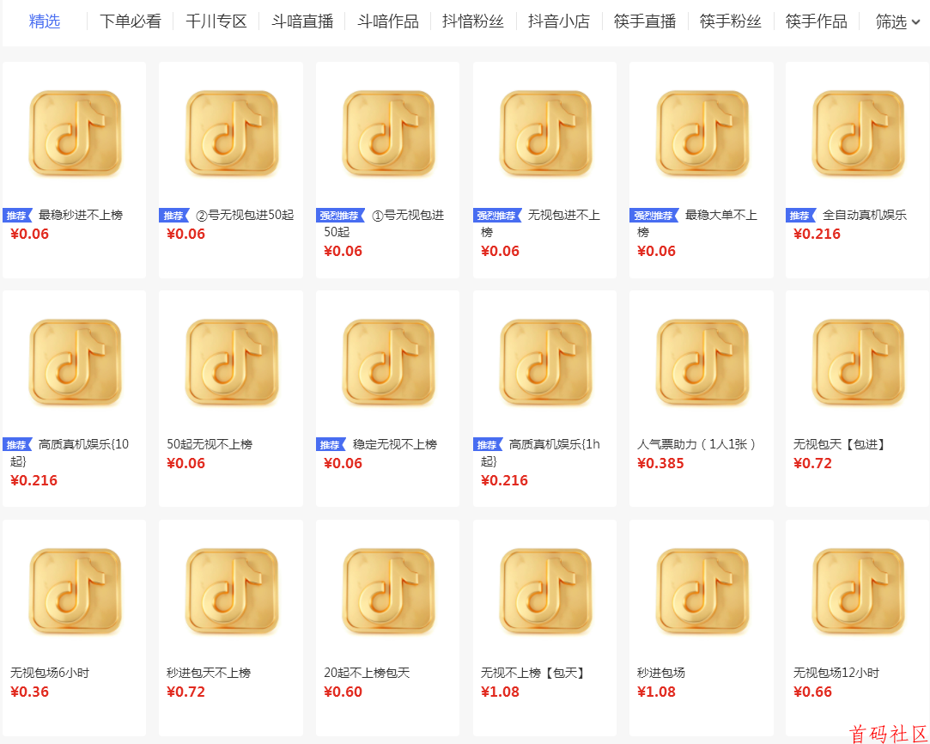Open the 人气票助力 product icon

pyautogui.click(x=702, y=363)
